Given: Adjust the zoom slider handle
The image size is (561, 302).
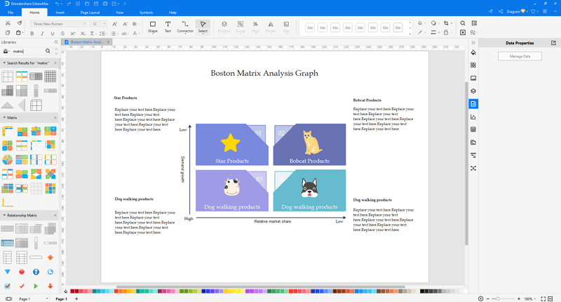Looking at the screenshot, I should [x=498, y=298].
